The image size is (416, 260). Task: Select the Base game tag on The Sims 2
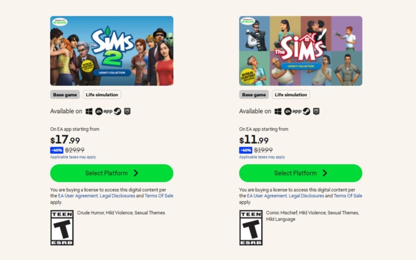pos(65,94)
